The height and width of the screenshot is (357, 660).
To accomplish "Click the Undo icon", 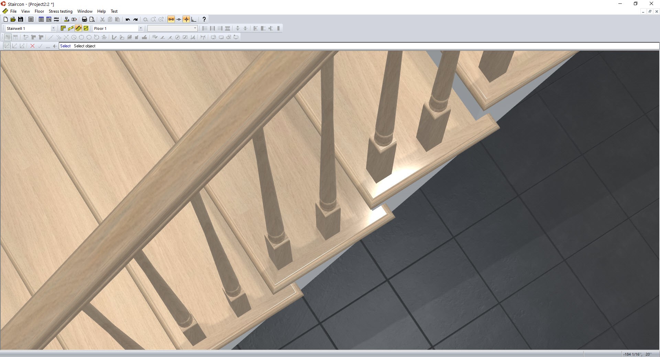I will (128, 20).
